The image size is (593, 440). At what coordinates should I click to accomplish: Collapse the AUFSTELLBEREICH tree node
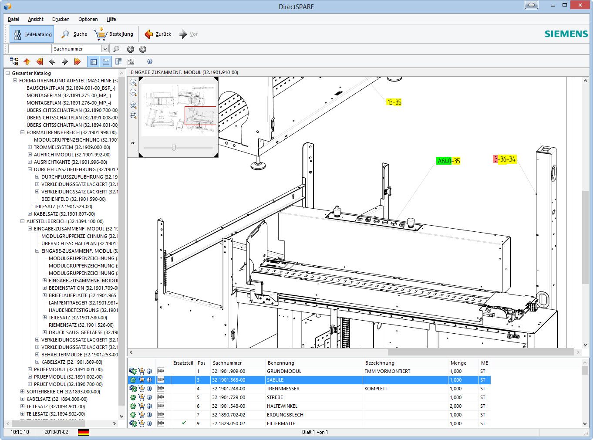coord(22,221)
